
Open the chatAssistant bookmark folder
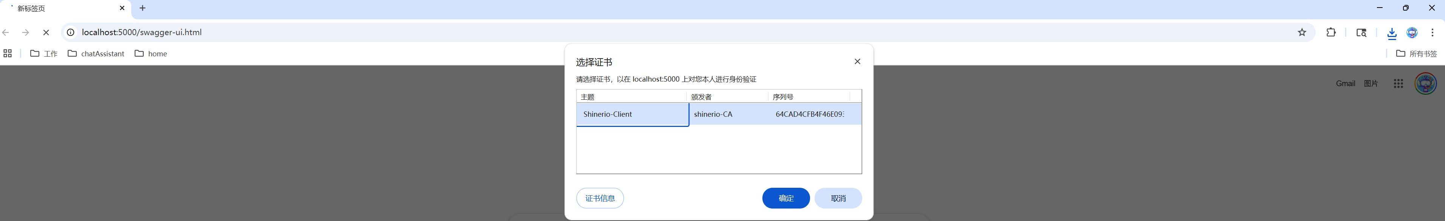pyautogui.click(x=96, y=54)
